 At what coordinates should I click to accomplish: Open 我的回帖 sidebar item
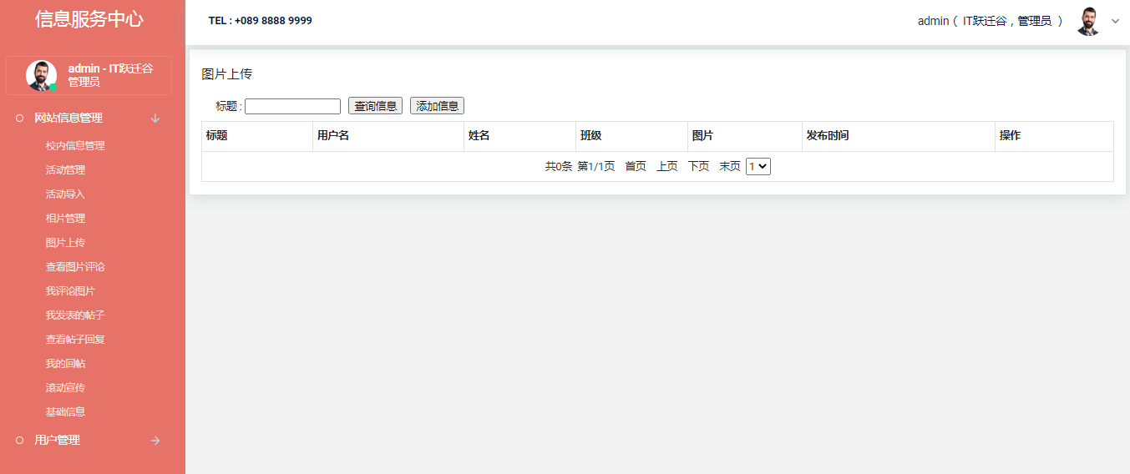(65, 363)
